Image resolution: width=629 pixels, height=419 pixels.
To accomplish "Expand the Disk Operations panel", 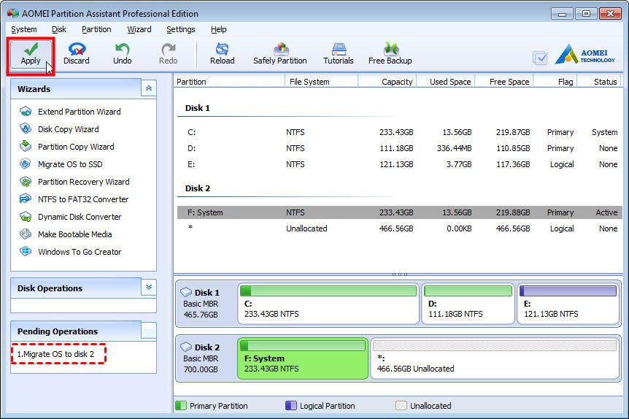I will tap(148, 288).
